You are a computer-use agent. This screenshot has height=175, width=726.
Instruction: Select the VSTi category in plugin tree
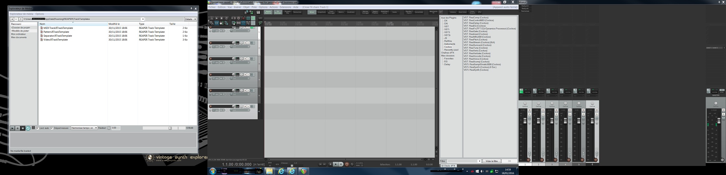coord(447,29)
